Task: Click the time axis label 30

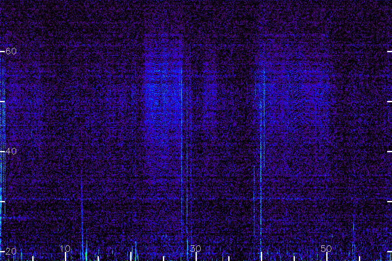Action: tap(196, 248)
